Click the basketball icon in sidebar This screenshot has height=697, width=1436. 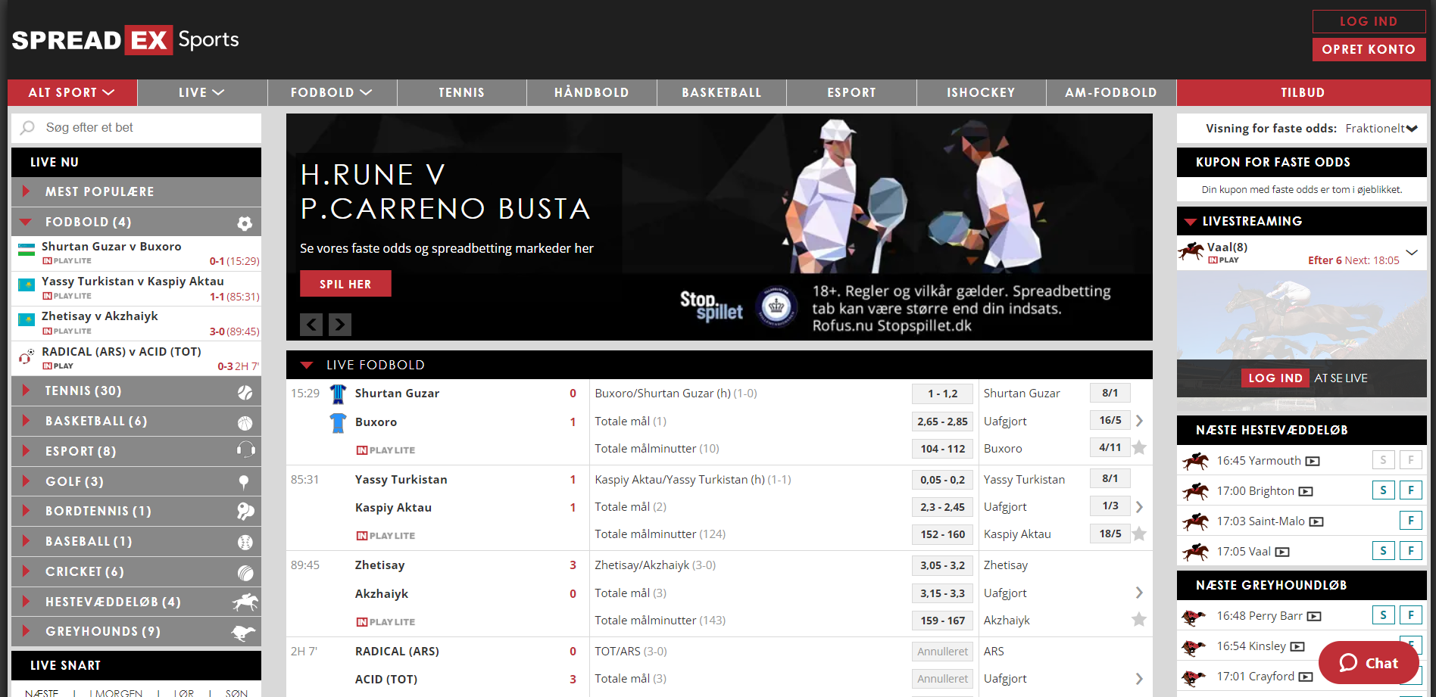tap(245, 422)
